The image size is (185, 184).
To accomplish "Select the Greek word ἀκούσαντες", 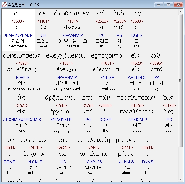I will tap(71, 13).
